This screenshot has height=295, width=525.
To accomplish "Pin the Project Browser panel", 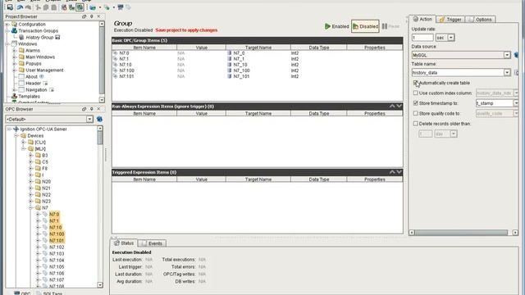I will (x=91, y=16).
